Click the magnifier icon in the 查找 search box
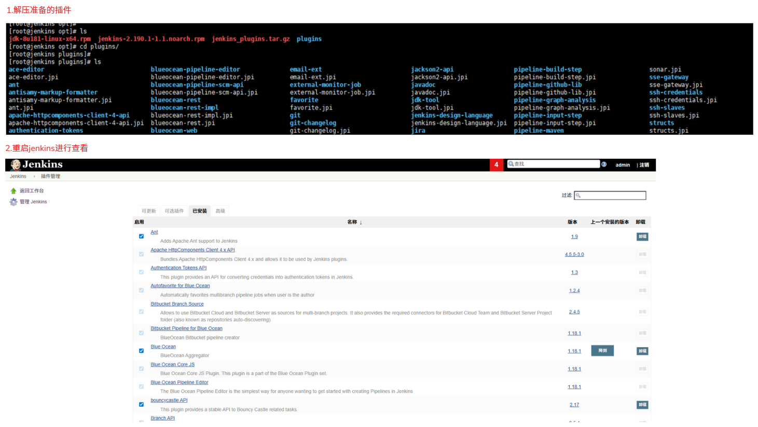The width and height of the screenshot is (758, 427). pos(511,164)
